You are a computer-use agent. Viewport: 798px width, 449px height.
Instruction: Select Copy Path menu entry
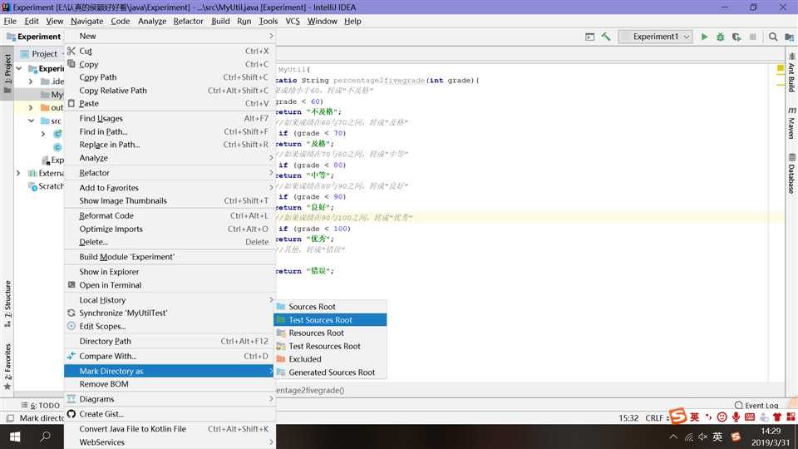(x=170, y=77)
